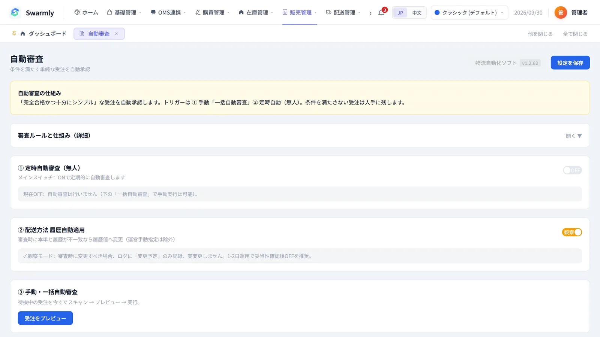Switch language to JP
The height and width of the screenshot is (337, 600).
[x=400, y=13]
